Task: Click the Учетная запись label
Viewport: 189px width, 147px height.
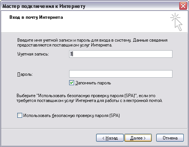Action: pyautogui.click(x=33, y=54)
